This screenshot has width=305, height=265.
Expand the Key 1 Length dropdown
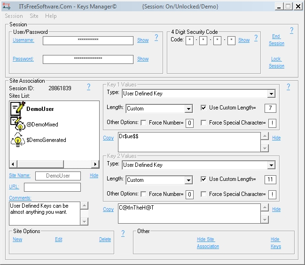[x=188, y=109]
